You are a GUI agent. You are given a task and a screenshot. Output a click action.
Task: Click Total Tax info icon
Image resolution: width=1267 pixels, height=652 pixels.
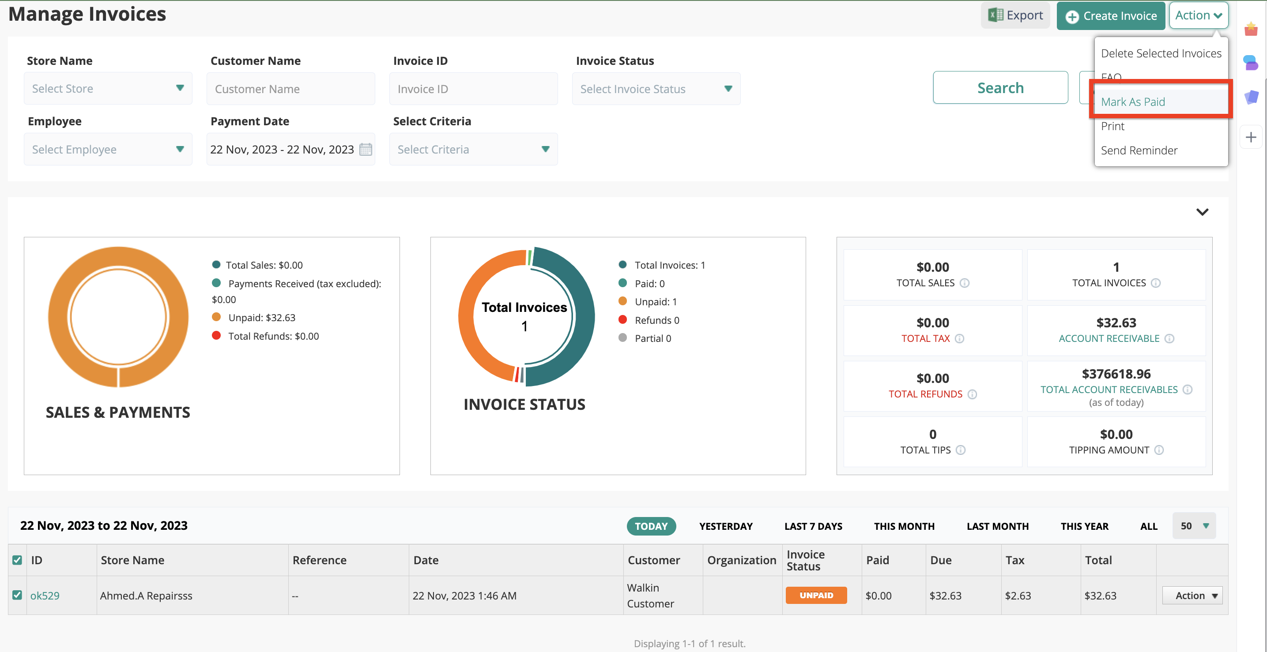[959, 338]
